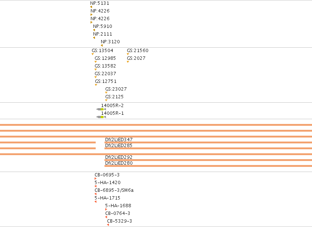Open the Df(2L)ED347 deficiency label
Screen dimensions: 312x227
(x=119, y=140)
